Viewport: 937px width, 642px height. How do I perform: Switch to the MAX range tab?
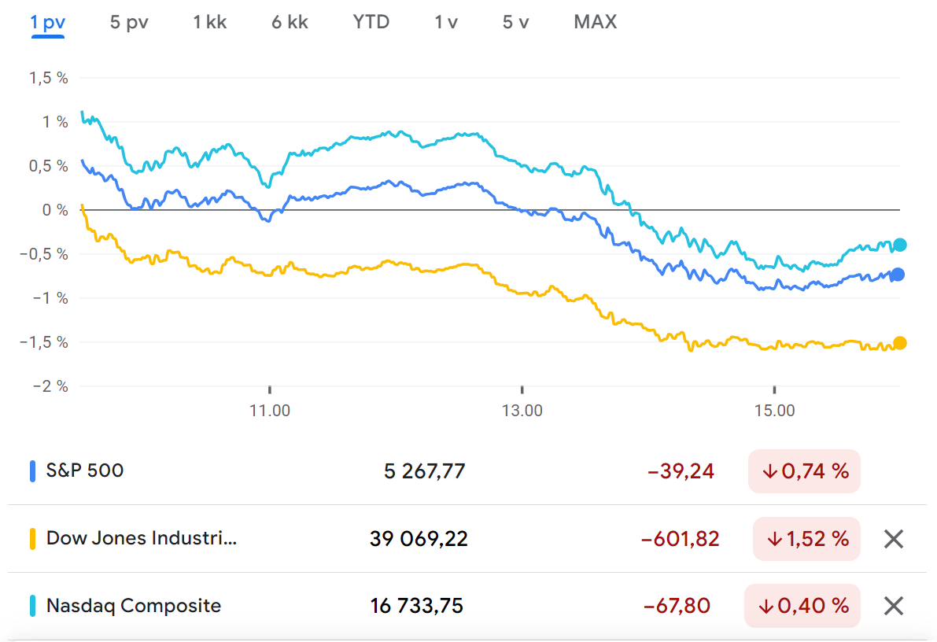(596, 22)
